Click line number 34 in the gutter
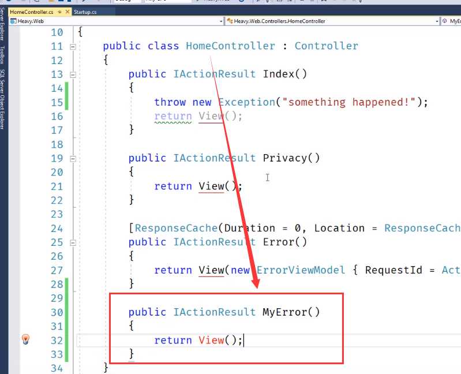 [x=57, y=368]
